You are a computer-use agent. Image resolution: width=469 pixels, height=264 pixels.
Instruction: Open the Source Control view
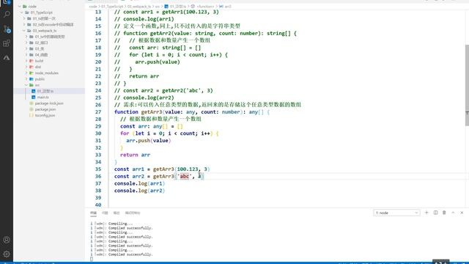coord(7,29)
